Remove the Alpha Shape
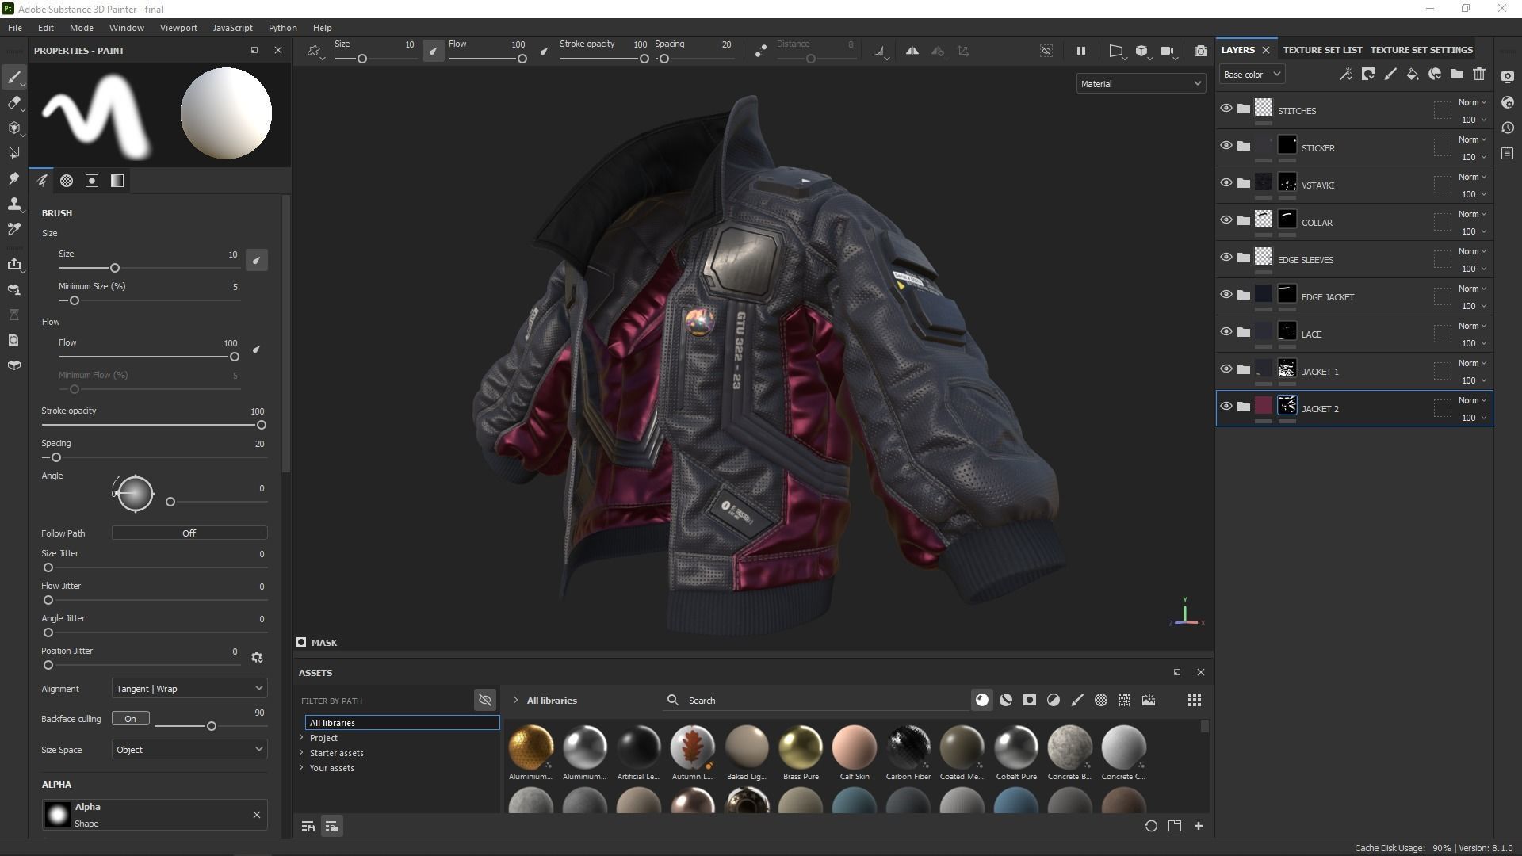Image resolution: width=1522 pixels, height=856 pixels. click(x=257, y=815)
